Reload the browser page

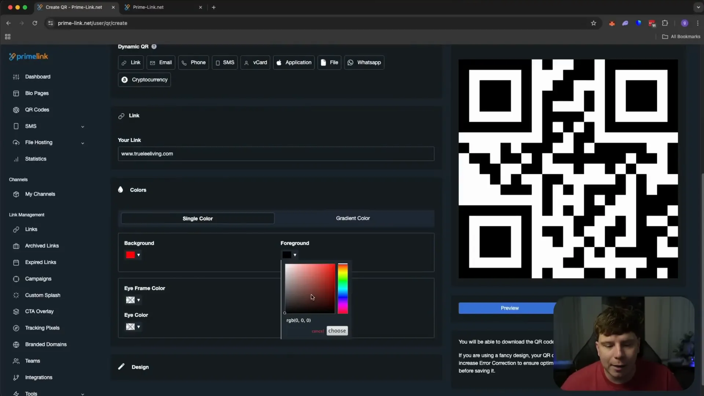pos(35,23)
